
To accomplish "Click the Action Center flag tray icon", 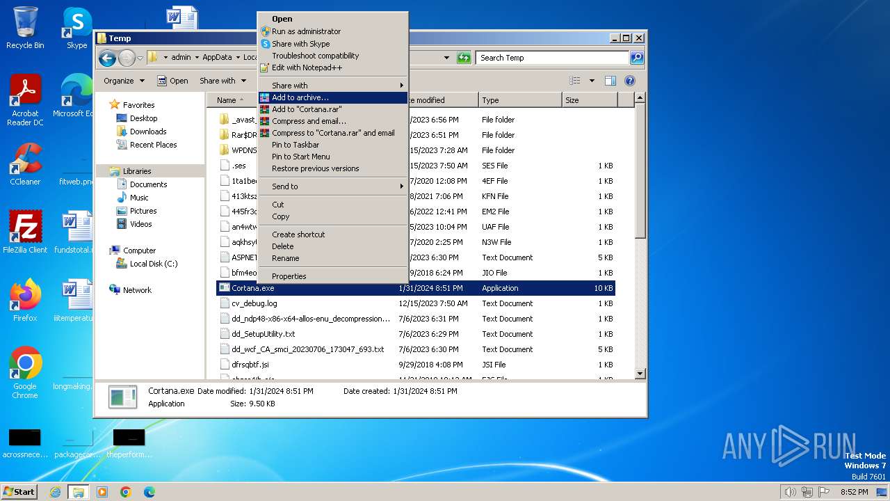I will tap(825, 492).
